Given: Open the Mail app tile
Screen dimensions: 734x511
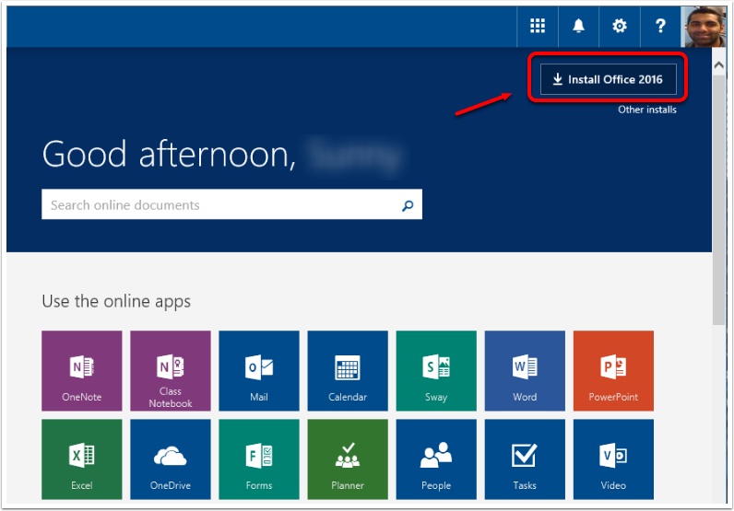Looking at the screenshot, I should (259, 371).
